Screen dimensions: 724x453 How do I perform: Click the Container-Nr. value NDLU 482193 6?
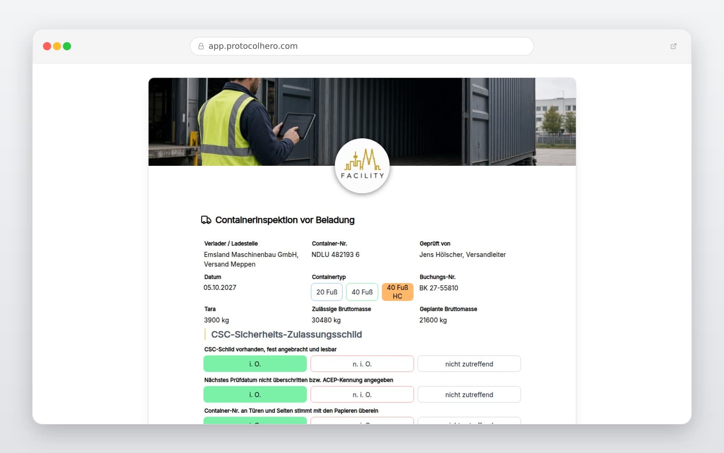(x=335, y=255)
